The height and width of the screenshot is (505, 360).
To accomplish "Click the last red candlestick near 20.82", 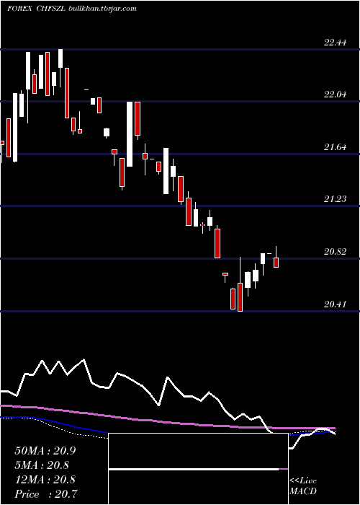I will coord(276,263).
